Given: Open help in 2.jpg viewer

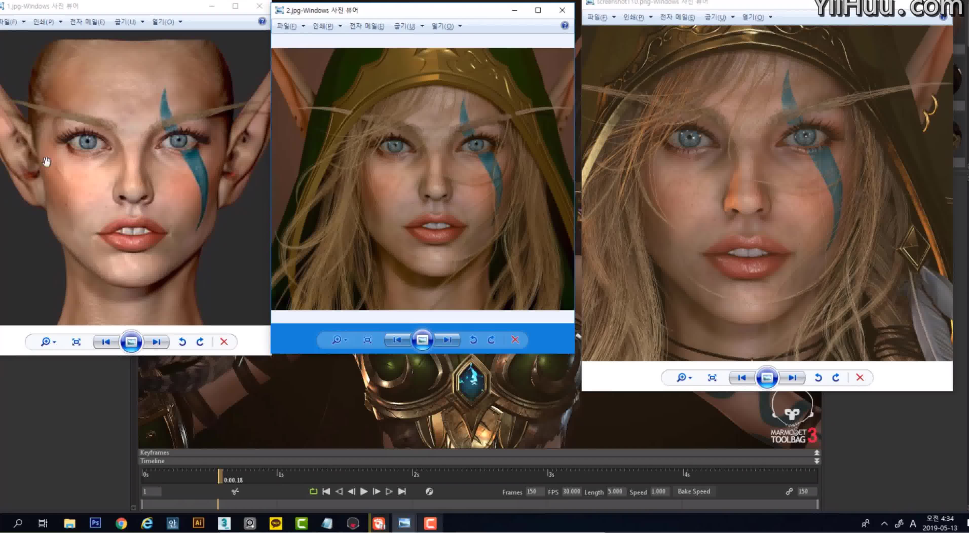Looking at the screenshot, I should point(565,26).
